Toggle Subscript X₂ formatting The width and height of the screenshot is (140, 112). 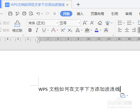coord(70,30)
